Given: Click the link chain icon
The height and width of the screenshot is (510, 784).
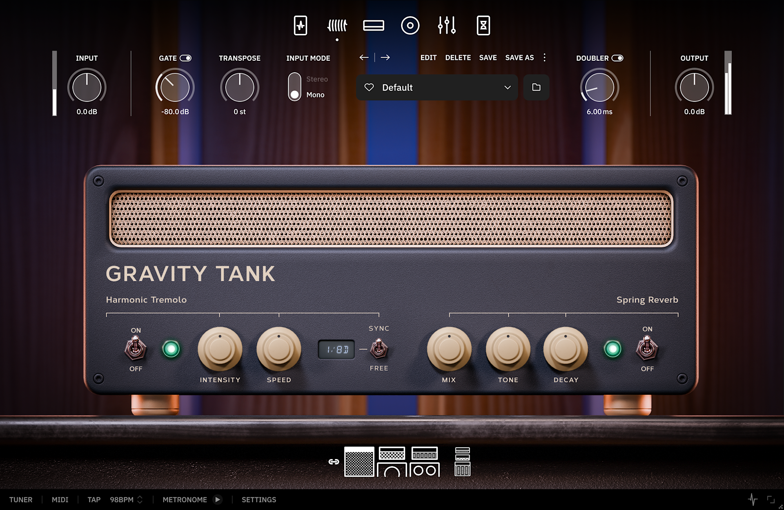Looking at the screenshot, I should click(x=334, y=462).
